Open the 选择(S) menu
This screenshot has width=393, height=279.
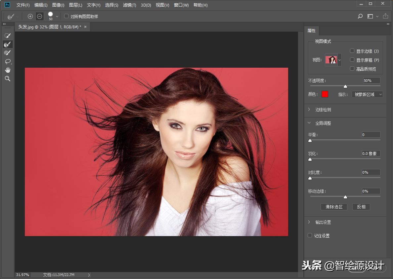pyautogui.click(x=111, y=5)
